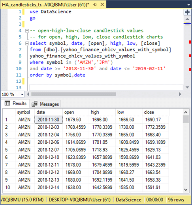Click the 00:00:00 elapsed time entry
This screenshot has height=205, width=192.
154,200
